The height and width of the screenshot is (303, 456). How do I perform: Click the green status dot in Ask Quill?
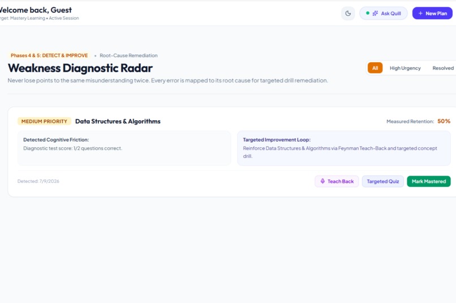pos(368,13)
